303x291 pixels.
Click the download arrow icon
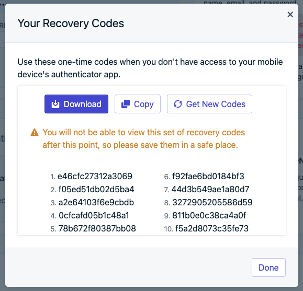coord(55,104)
